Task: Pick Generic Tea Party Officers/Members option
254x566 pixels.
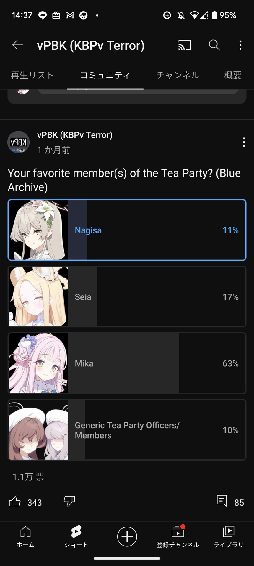Action: tap(127, 430)
